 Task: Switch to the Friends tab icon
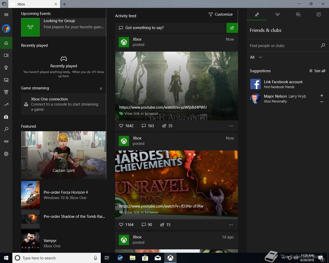pos(257,15)
